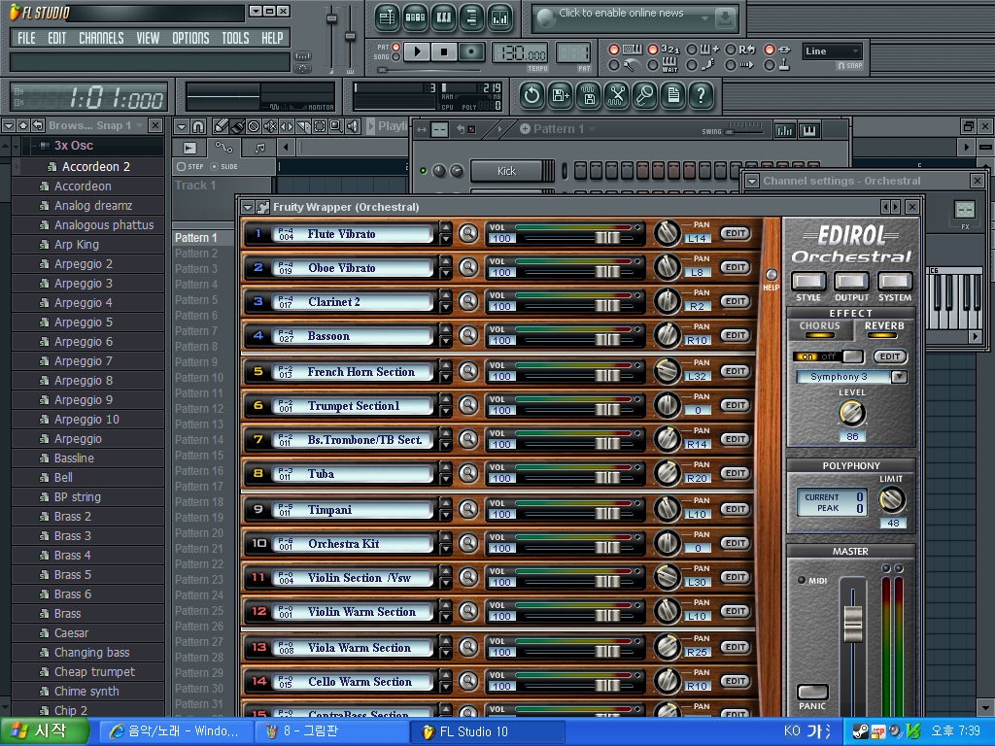
Task: Click the reverb EDIT button
Action: pyautogui.click(x=890, y=356)
